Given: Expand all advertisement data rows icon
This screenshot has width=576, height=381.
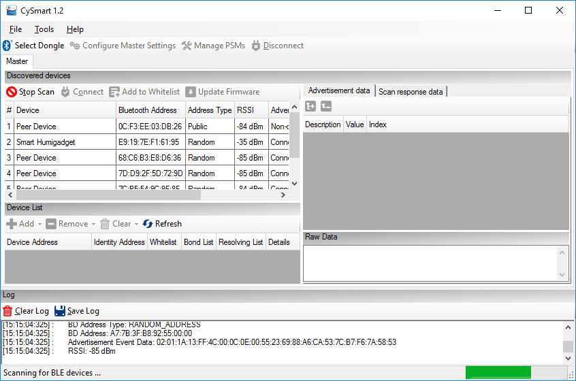Looking at the screenshot, I should pyautogui.click(x=310, y=106).
